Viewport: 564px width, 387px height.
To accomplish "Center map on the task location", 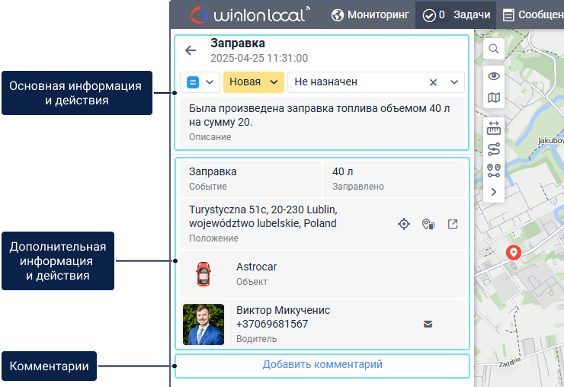I will tap(404, 224).
